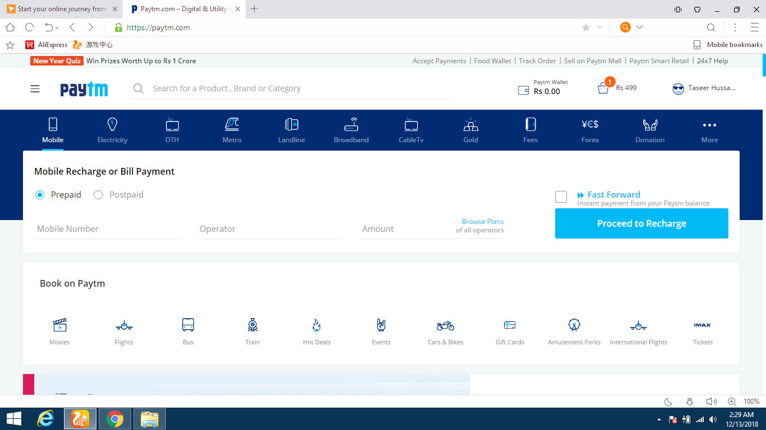
Task: Select the Metro category
Action: coord(232,130)
